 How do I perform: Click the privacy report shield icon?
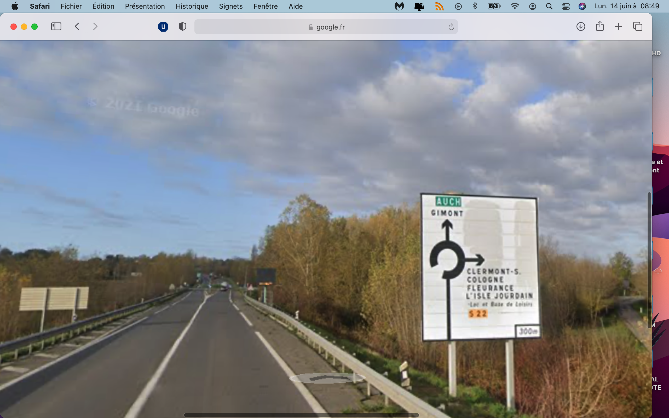(182, 27)
